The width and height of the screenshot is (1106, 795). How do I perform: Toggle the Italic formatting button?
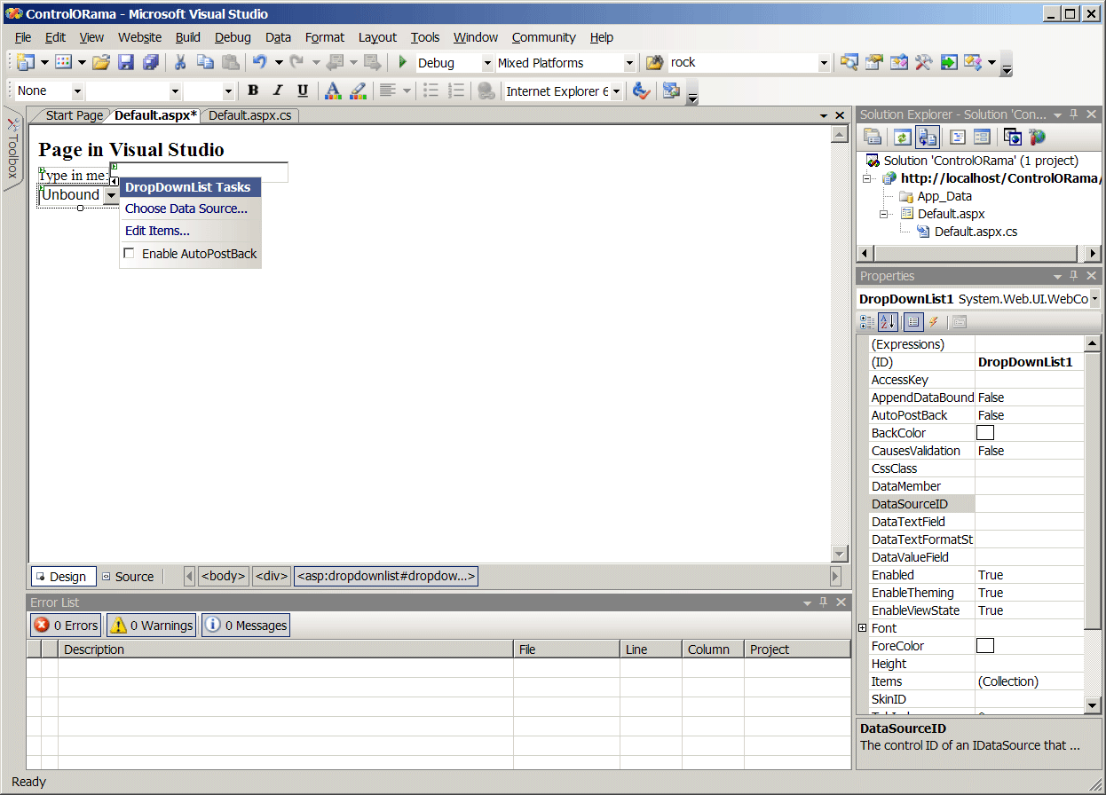[278, 91]
